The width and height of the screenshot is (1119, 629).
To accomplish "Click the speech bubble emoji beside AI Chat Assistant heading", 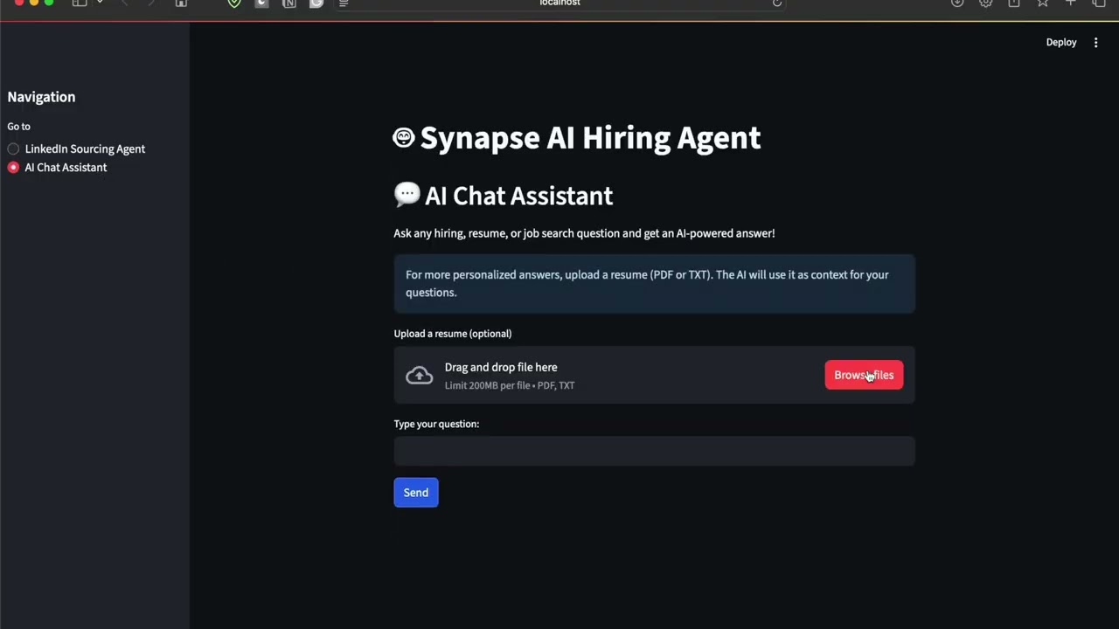I will pos(407,195).
